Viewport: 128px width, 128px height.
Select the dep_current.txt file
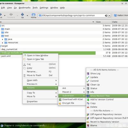tap(9, 49)
